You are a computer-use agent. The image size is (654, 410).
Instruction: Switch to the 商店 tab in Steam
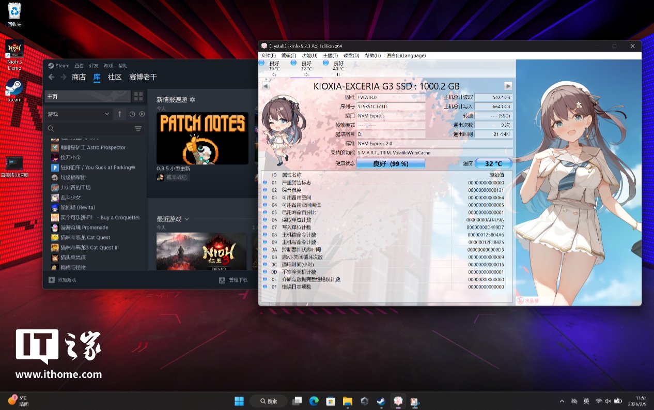[x=79, y=77]
